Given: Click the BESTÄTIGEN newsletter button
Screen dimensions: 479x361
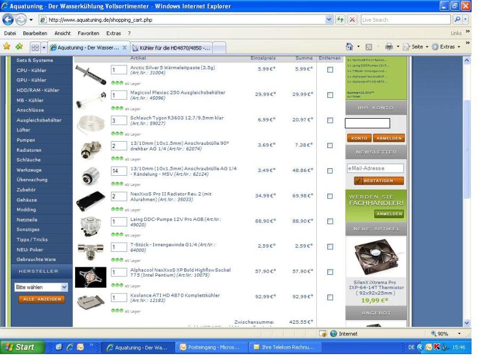Looking at the screenshot, I should (379, 180).
